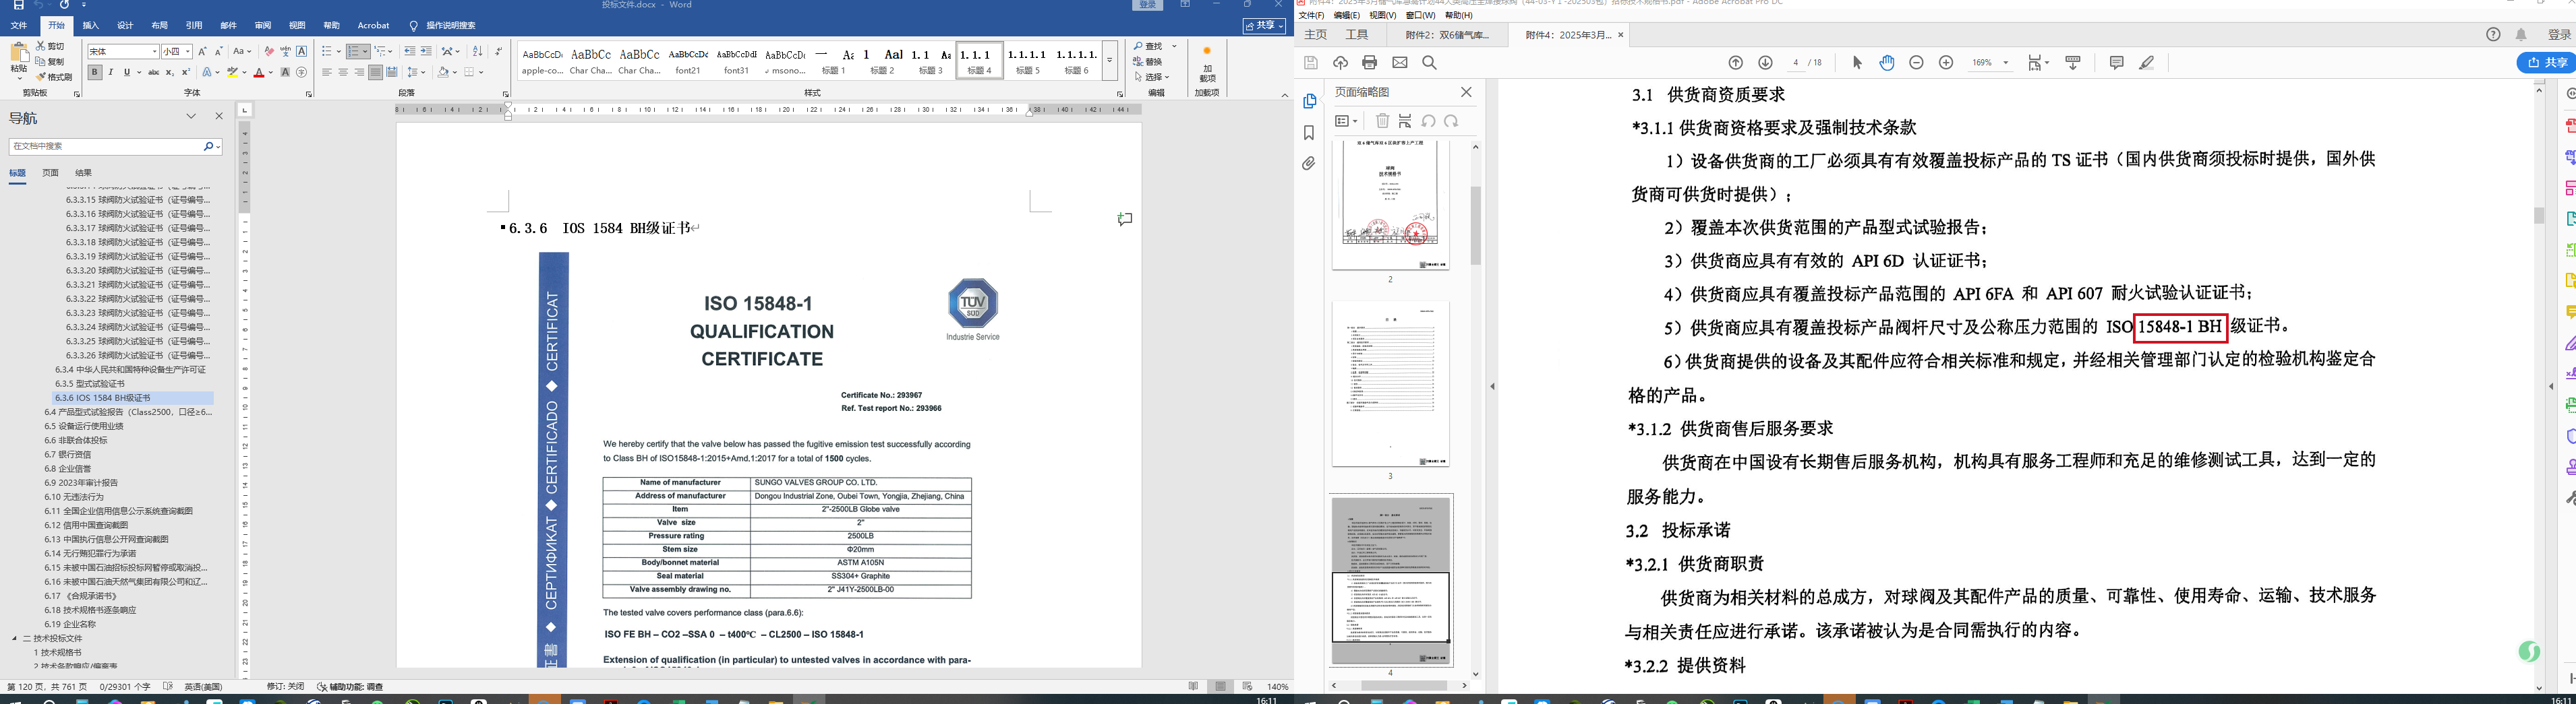Click Word's sort (A-Z) icon
This screenshot has height=704, width=2576.
477,51
